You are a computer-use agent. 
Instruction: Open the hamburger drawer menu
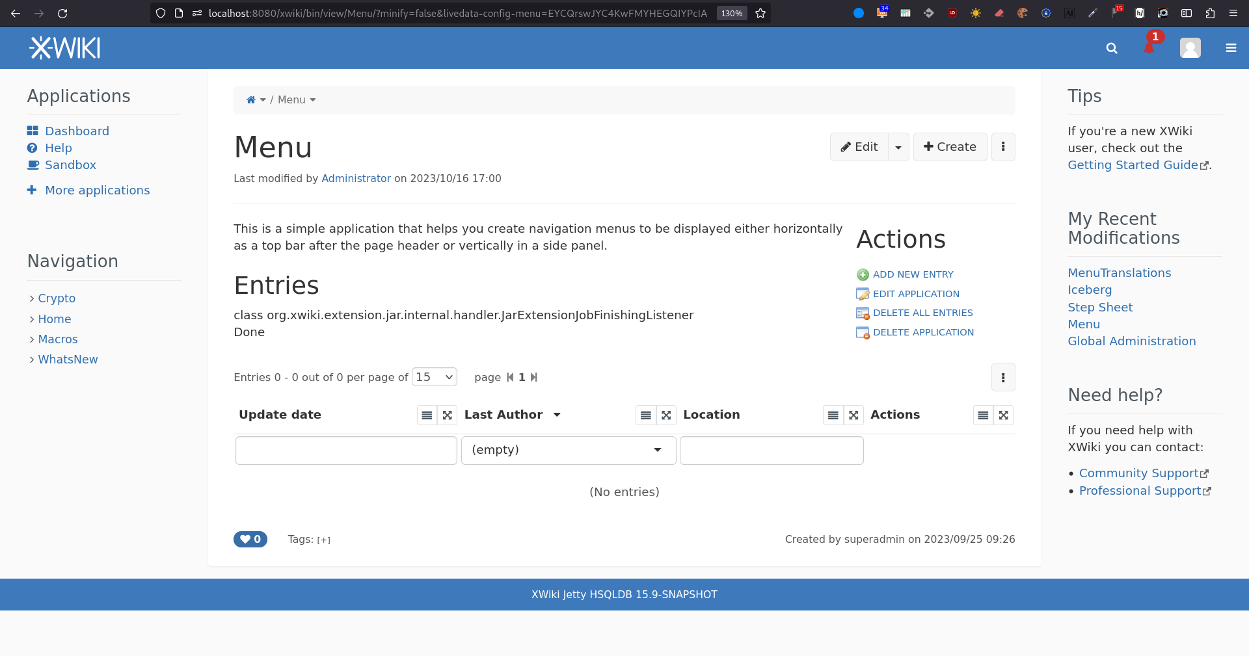pos(1231,48)
